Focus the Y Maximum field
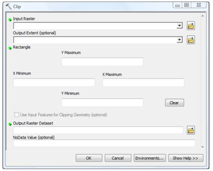This screenshot has height=171, width=213. point(103,62)
